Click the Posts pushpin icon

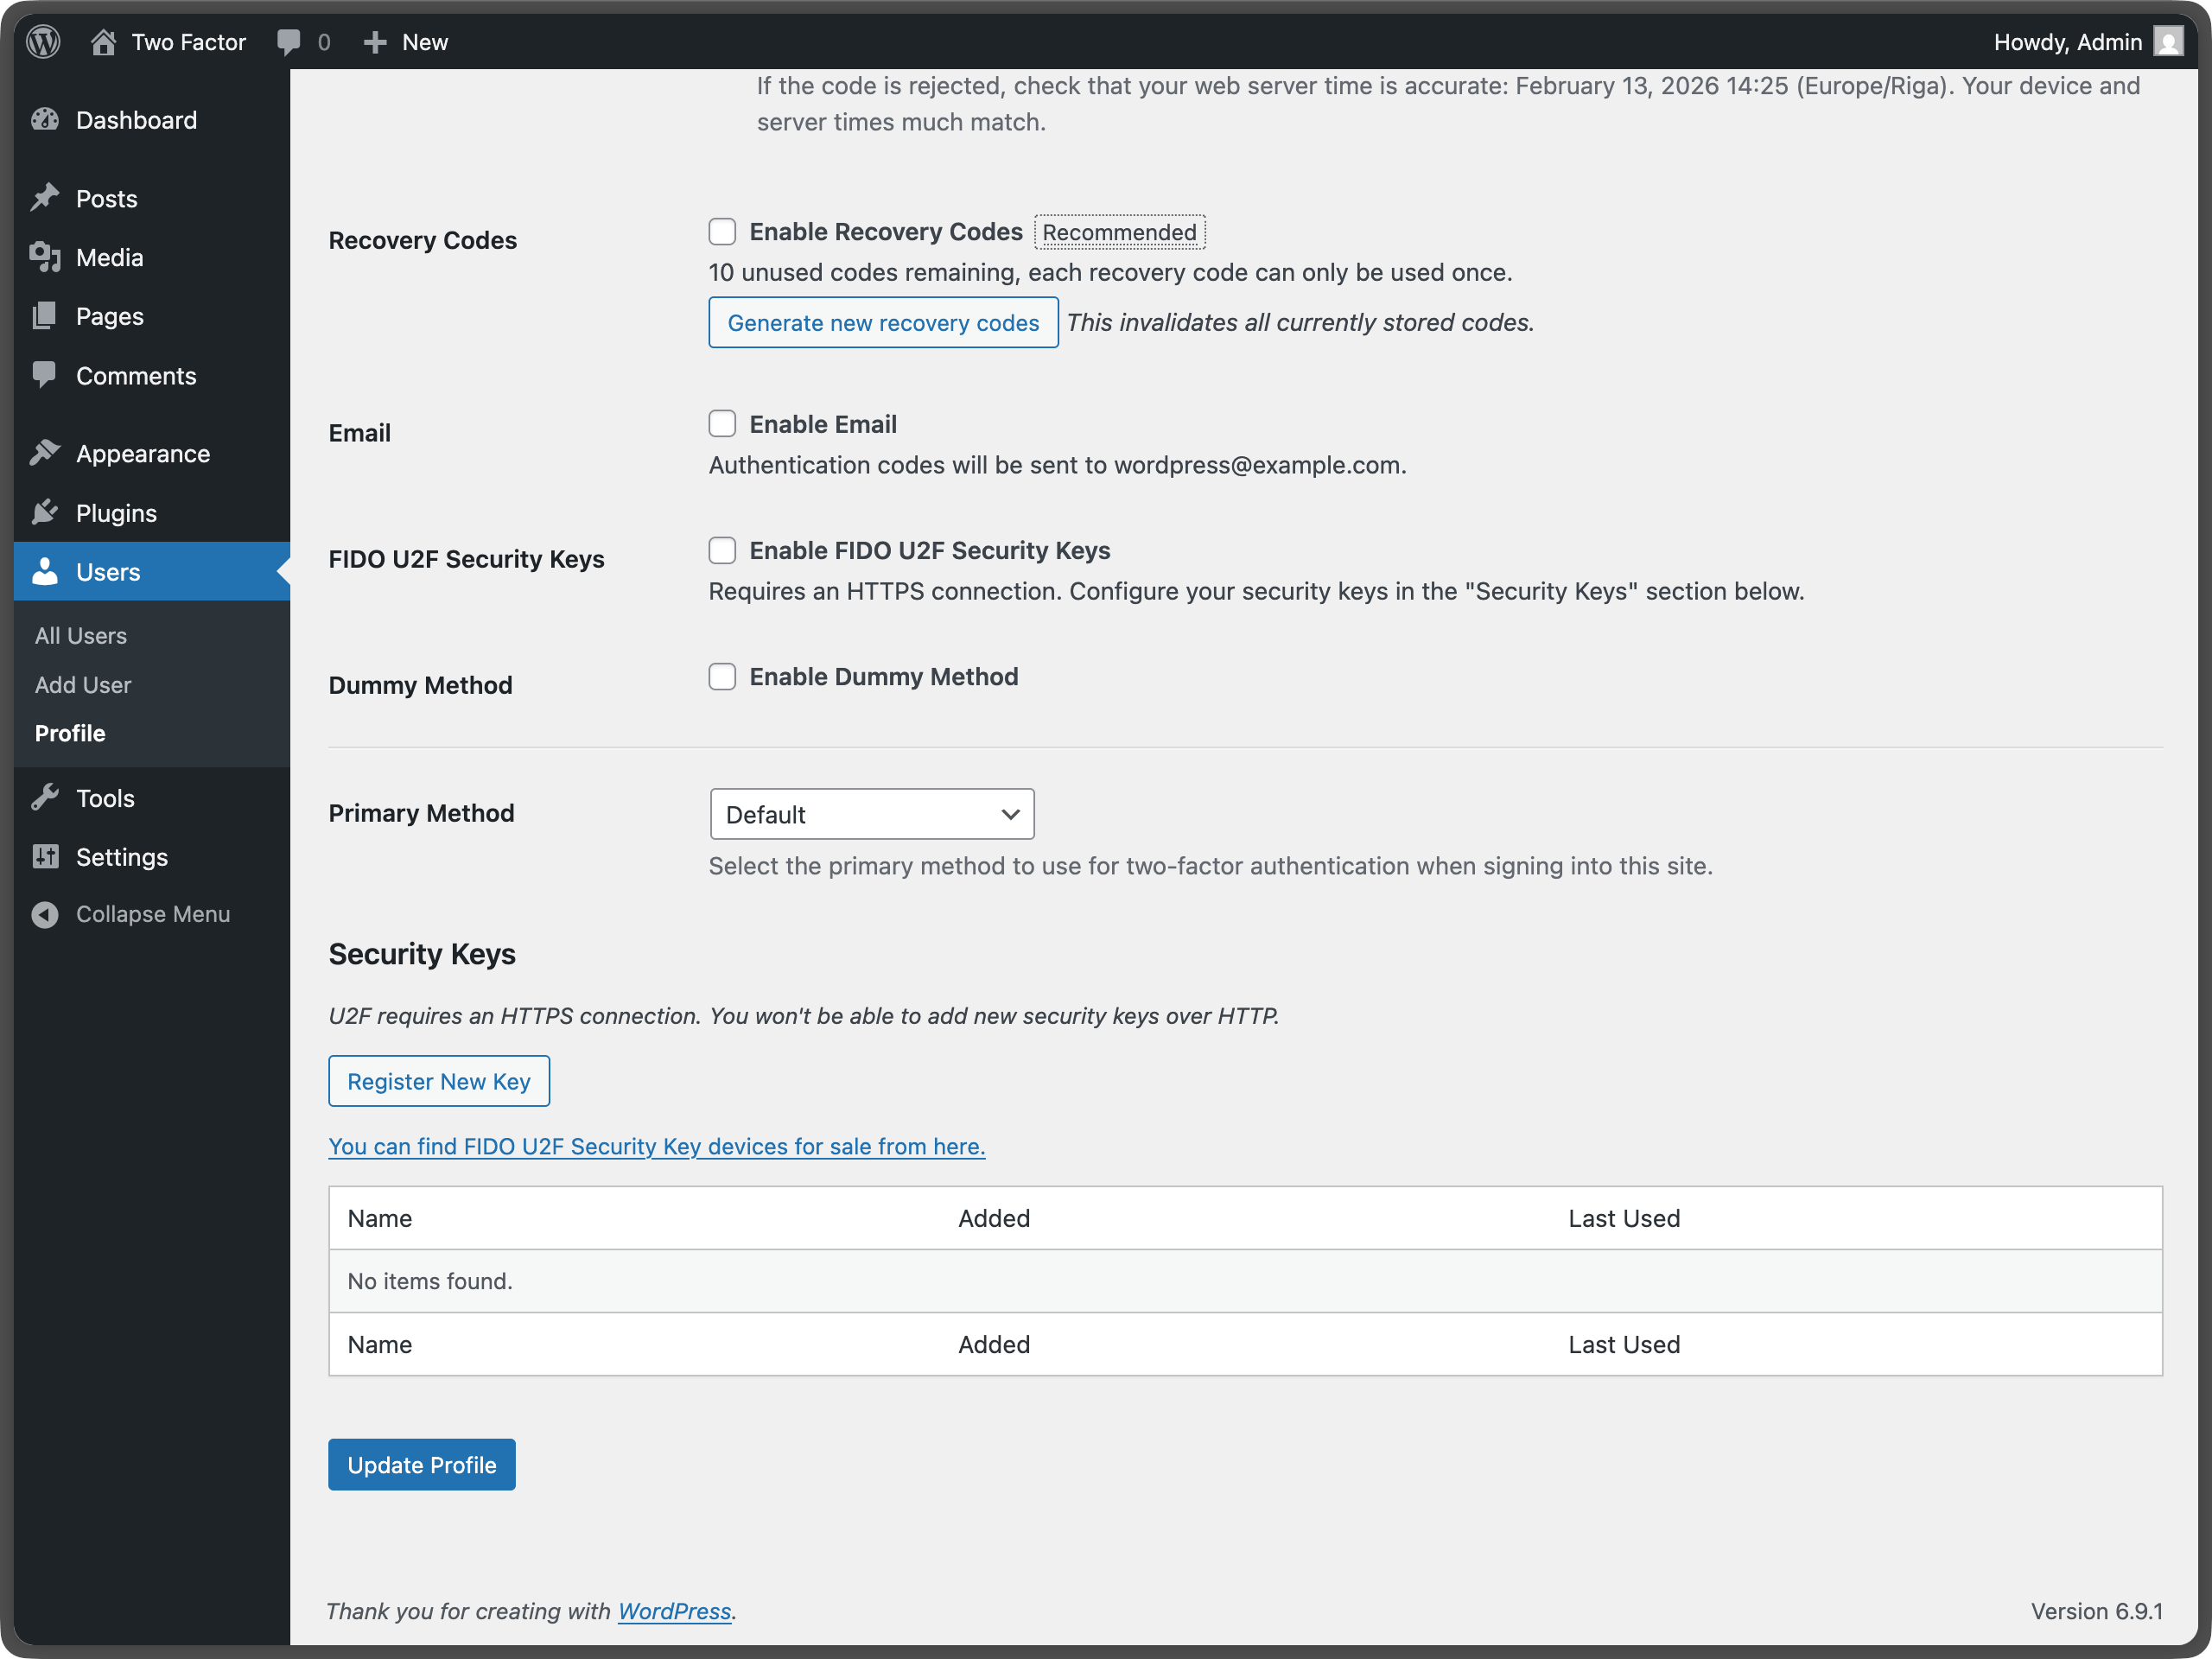pos(45,198)
